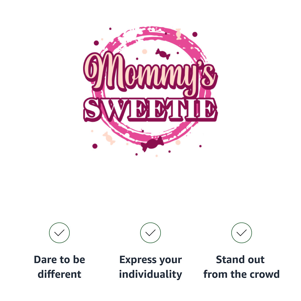Click the Dare to be different text

pos(59,267)
